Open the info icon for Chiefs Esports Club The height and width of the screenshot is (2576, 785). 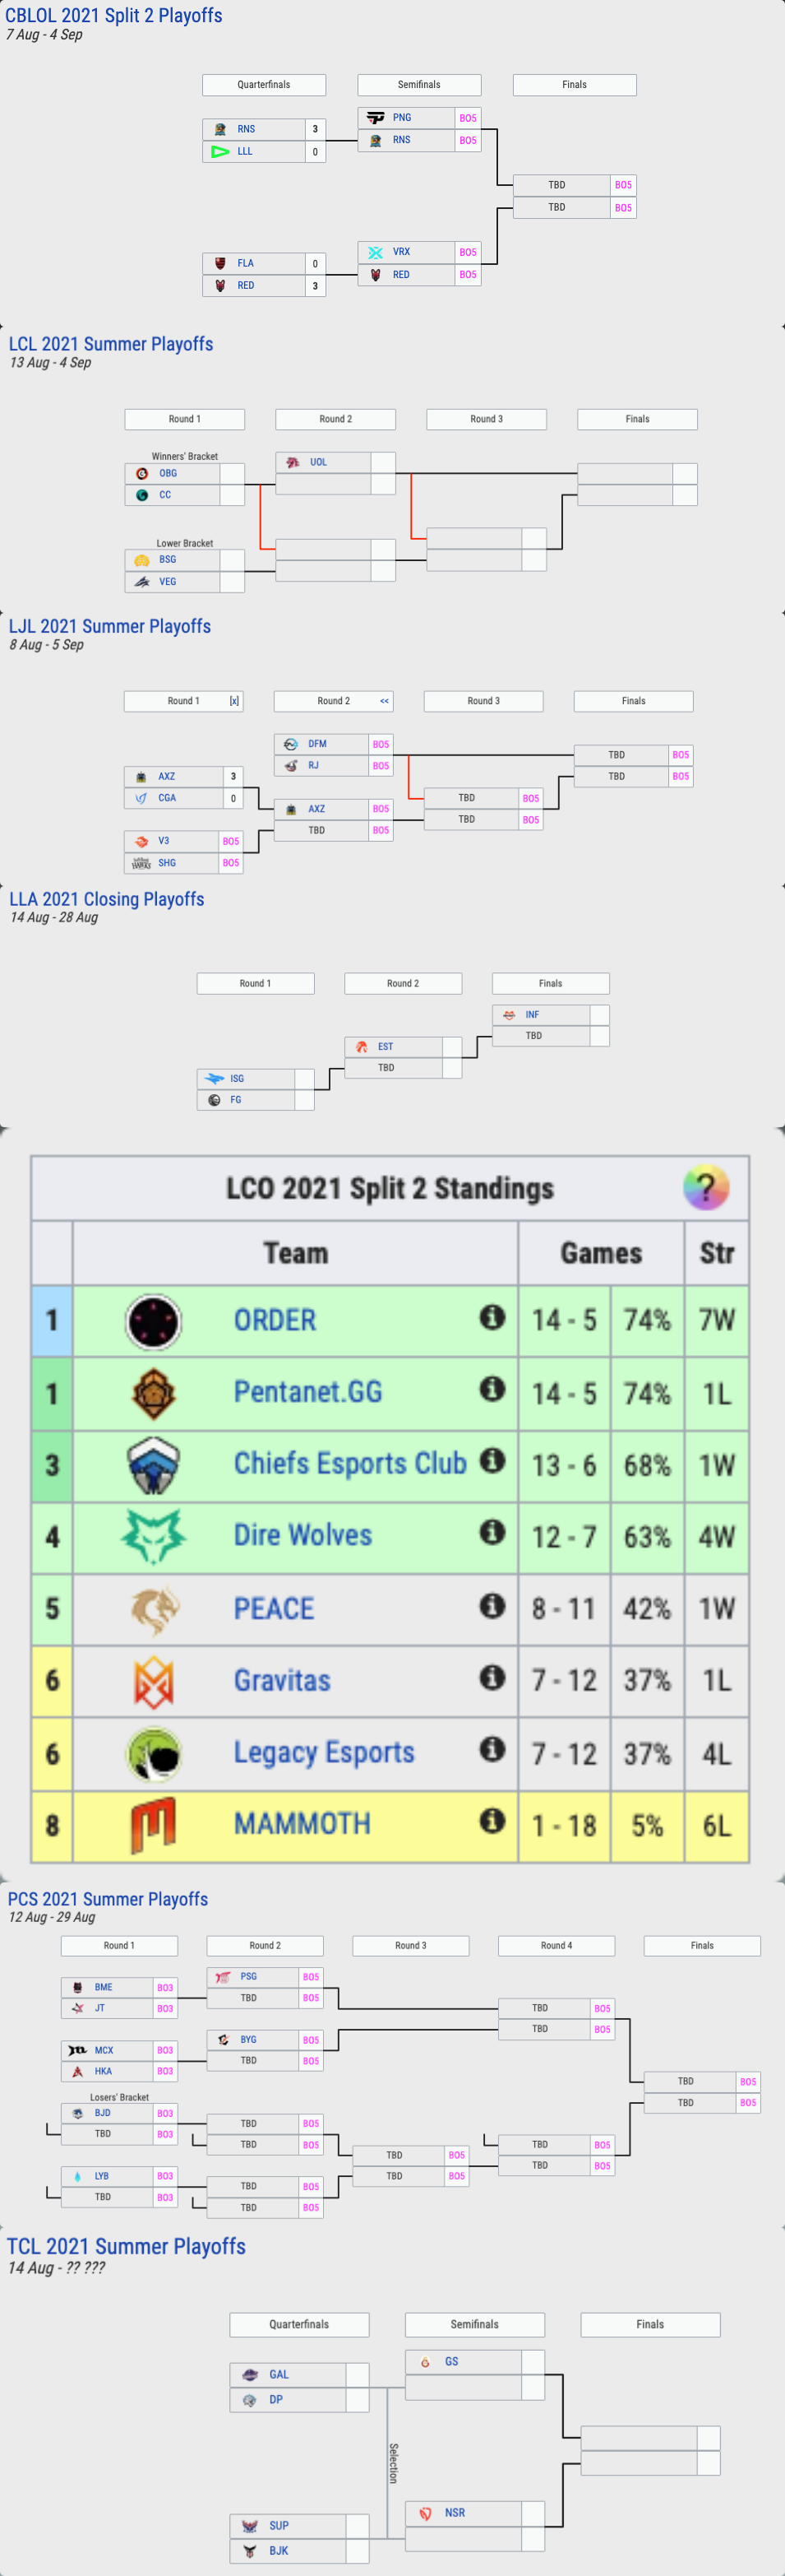(492, 1460)
